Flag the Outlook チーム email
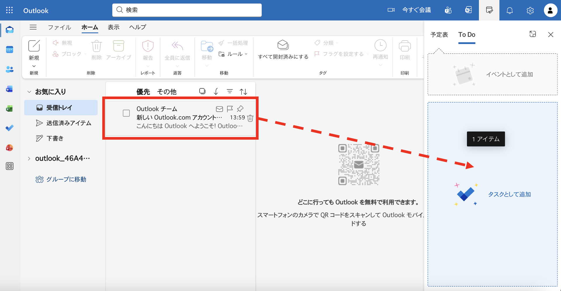Screen dimensions: 561x291 (x=230, y=109)
